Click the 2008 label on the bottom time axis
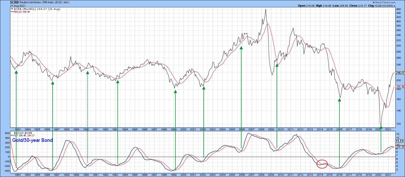Screen dimensions: 405x177 261,175
